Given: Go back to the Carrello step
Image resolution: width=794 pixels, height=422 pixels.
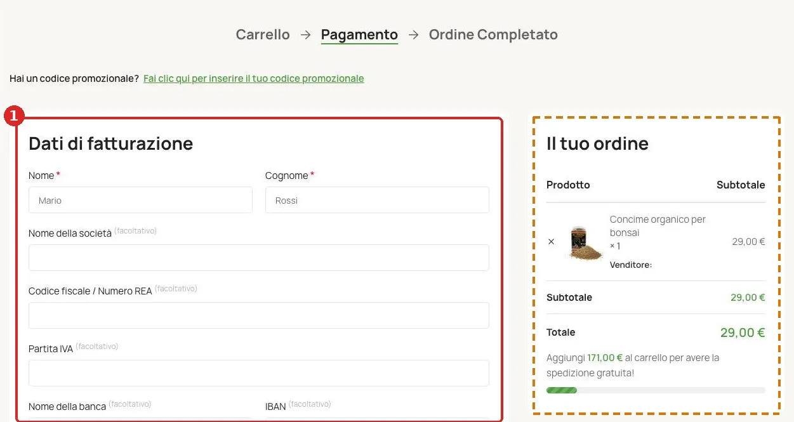Looking at the screenshot, I should [263, 34].
